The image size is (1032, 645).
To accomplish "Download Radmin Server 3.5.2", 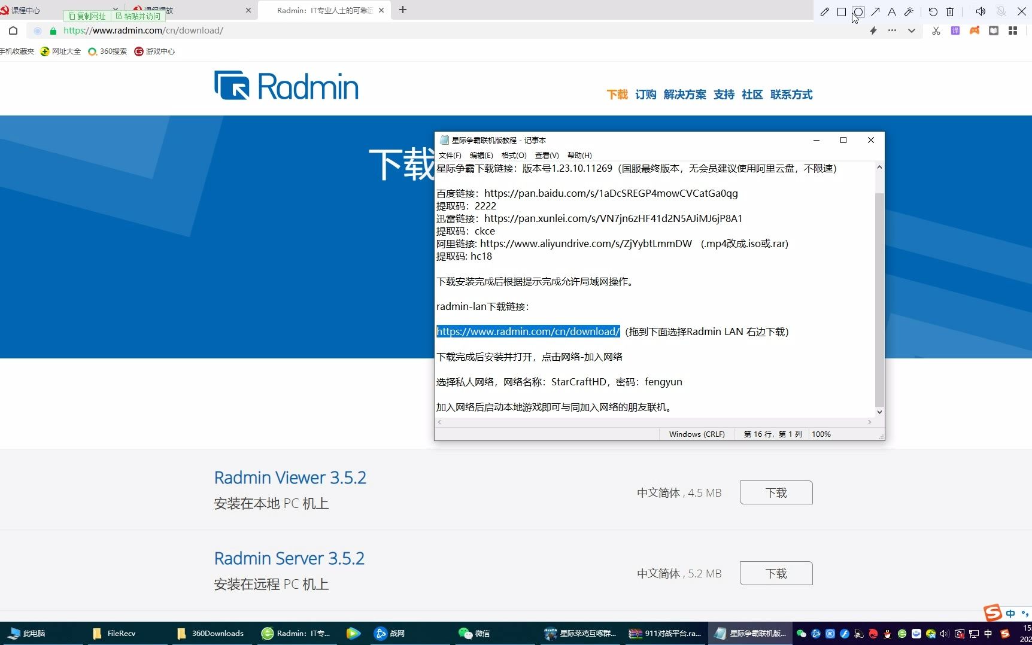I will pyautogui.click(x=776, y=573).
